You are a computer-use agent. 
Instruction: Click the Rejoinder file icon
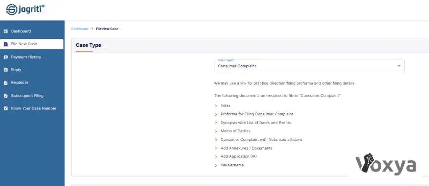tap(6, 83)
